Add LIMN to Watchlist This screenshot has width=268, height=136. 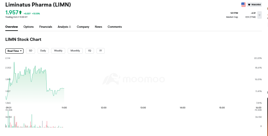pyautogui.click(x=254, y=5)
